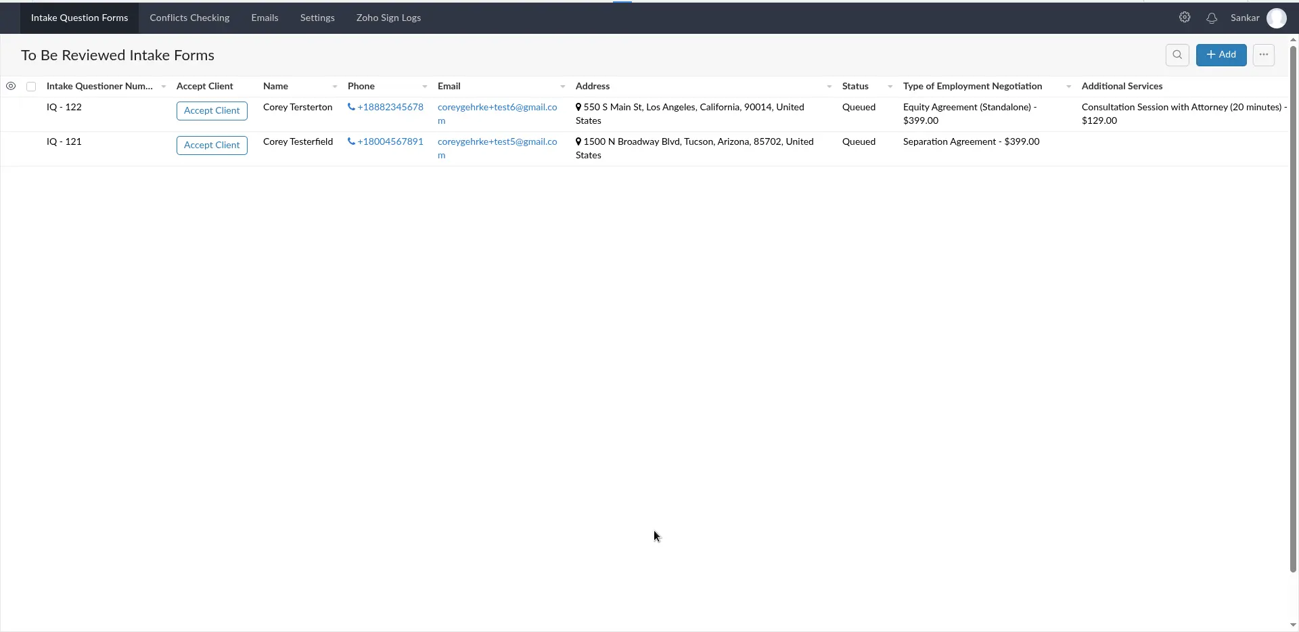
Task: Expand the Name column dropdown arrow
Action: (335, 87)
